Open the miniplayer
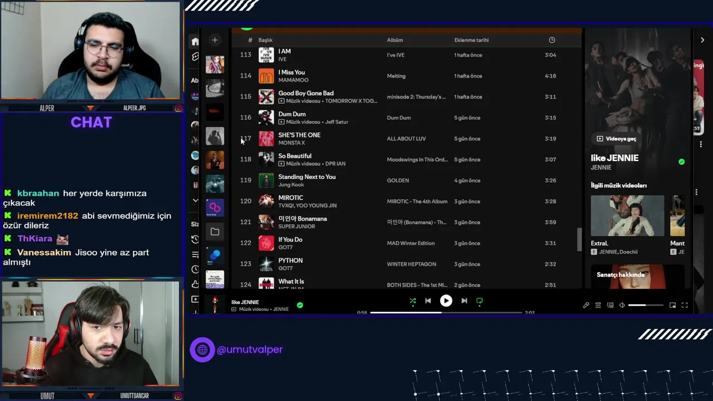This screenshot has height=401, width=713. tap(673, 305)
